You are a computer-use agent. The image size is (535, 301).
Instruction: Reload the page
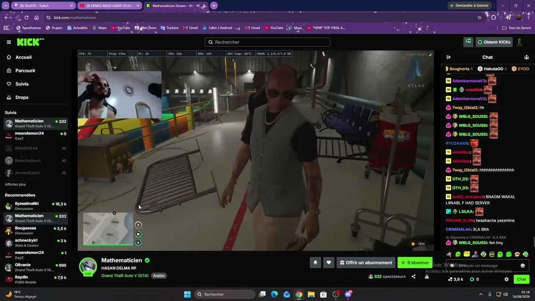pyautogui.click(x=26, y=18)
